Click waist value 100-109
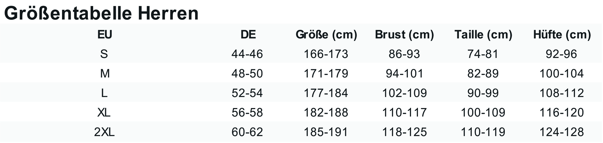Image resolution: width=603 pixels, height=143 pixels. [x=483, y=113]
